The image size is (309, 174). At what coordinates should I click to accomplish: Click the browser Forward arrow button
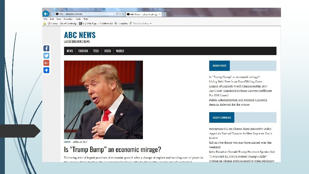pyautogui.click(x=52, y=14)
